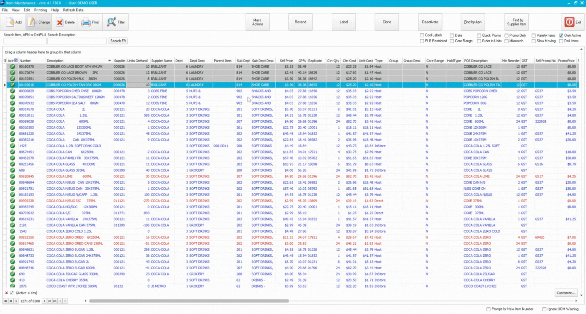
Task: Click the Find by Supplier Item button
Action: (516, 22)
